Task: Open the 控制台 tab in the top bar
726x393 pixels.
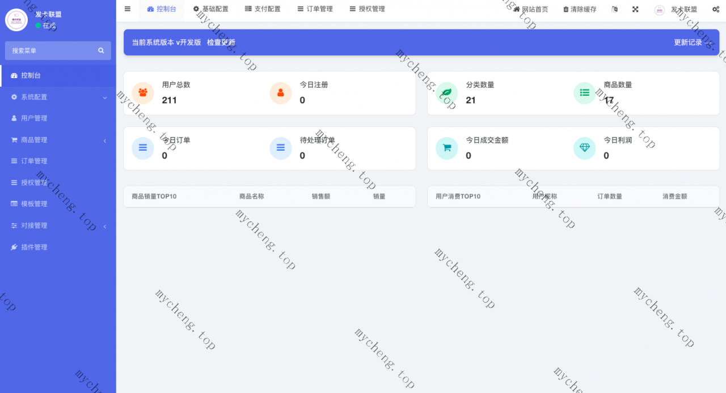Action: pos(162,9)
